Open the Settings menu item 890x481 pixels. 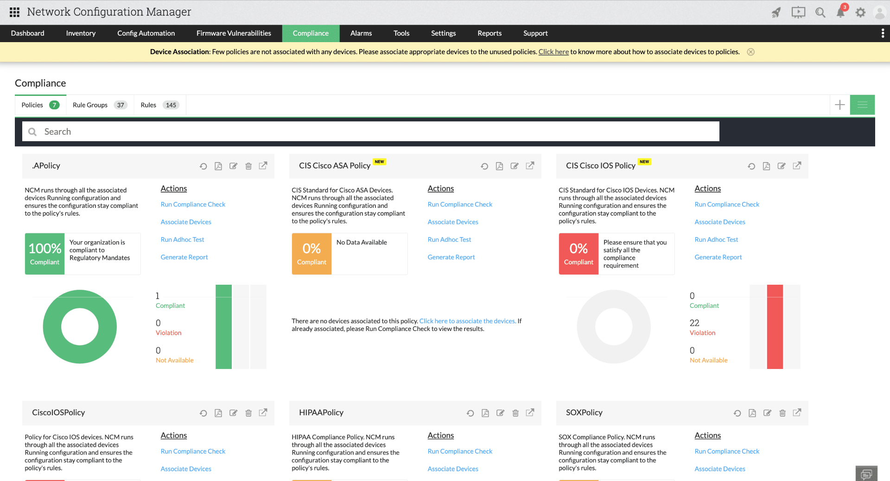click(444, 33)
